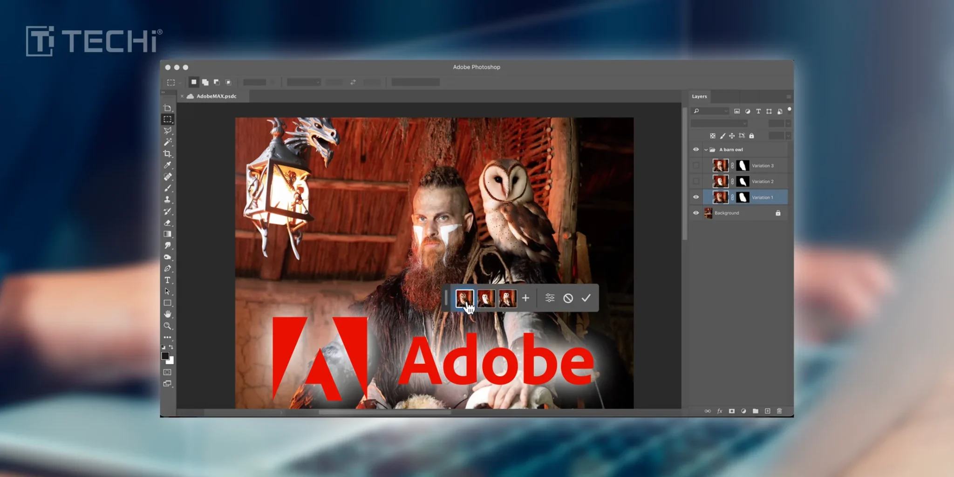Select the Crop tool

(x=168, y=154)
